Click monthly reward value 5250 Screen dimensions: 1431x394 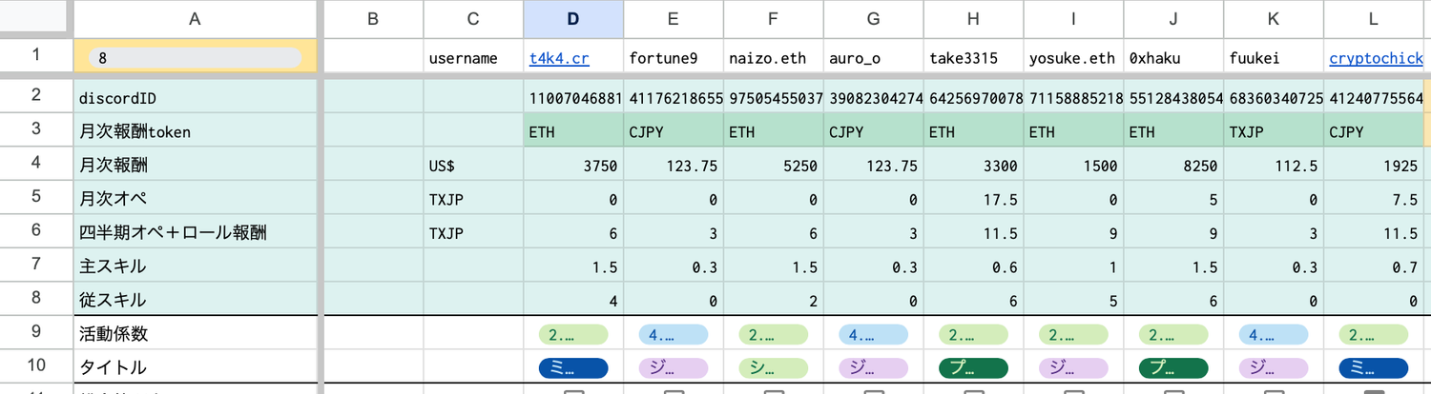point(774,165)
